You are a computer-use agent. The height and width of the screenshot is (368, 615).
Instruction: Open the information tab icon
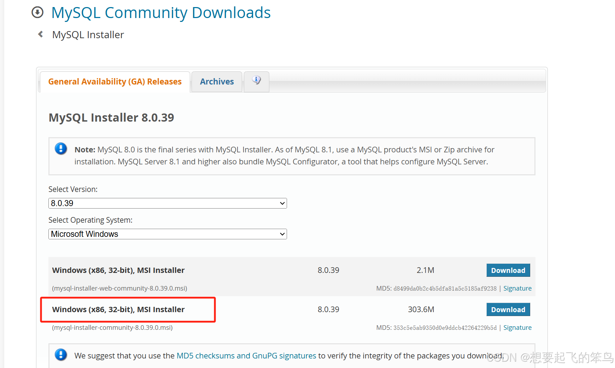(x=257, y=81)
